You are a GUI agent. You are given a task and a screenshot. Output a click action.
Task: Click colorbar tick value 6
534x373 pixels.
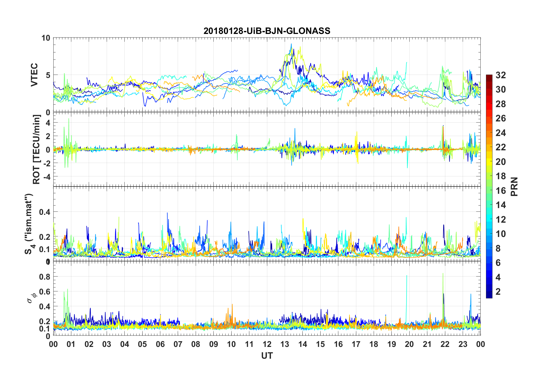pos(498,263)
